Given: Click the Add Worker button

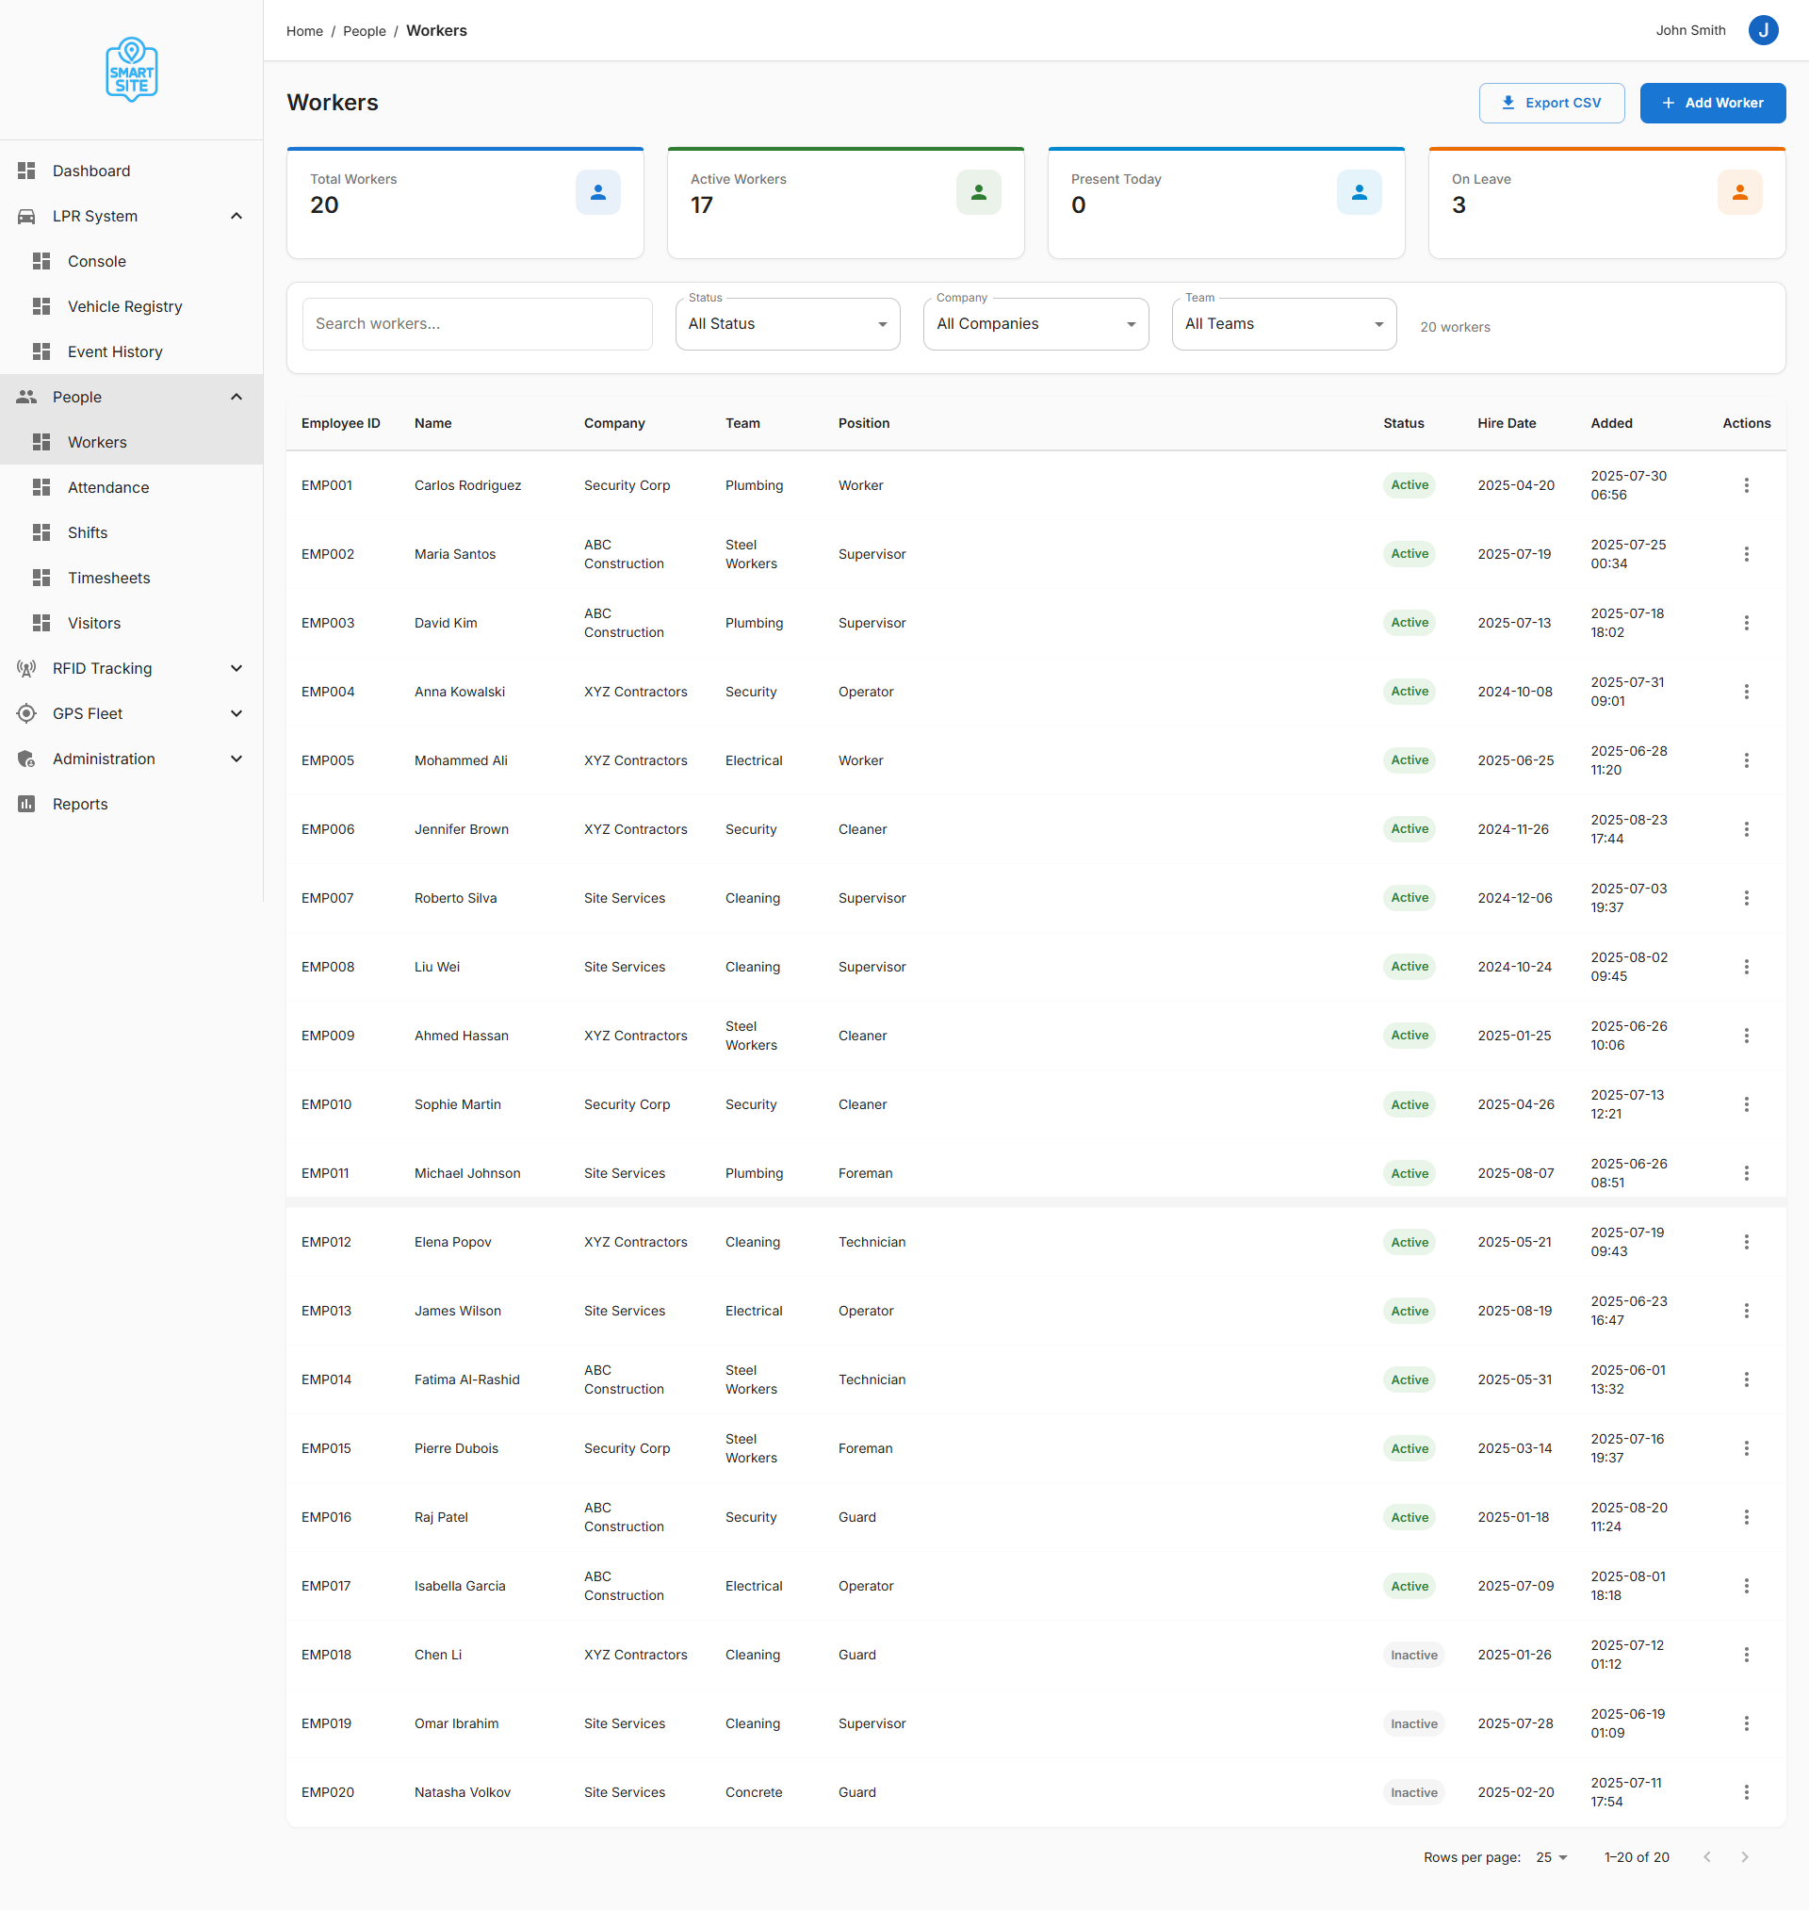Looking at the screenshot, I should pyautogui.click(x=1712, y=102).
